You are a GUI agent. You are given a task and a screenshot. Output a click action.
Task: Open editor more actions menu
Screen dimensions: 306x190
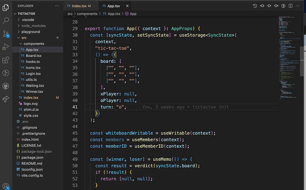(x=297, y=6)
